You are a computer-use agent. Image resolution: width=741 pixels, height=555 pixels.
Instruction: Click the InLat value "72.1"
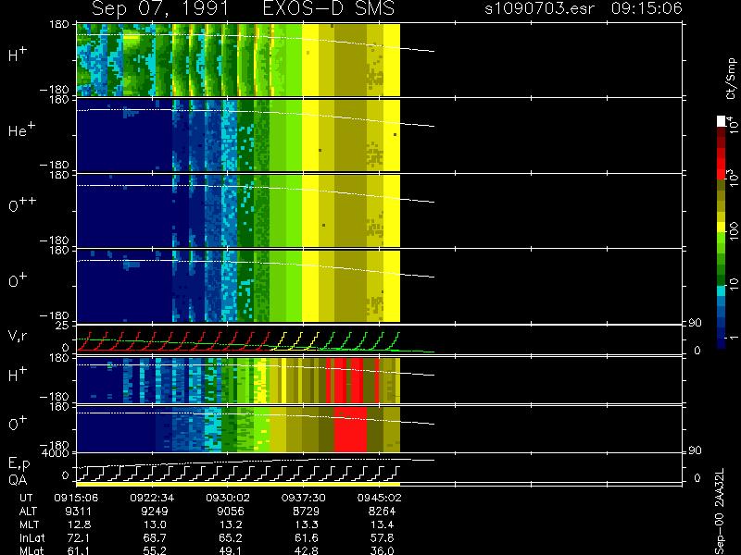80,537
